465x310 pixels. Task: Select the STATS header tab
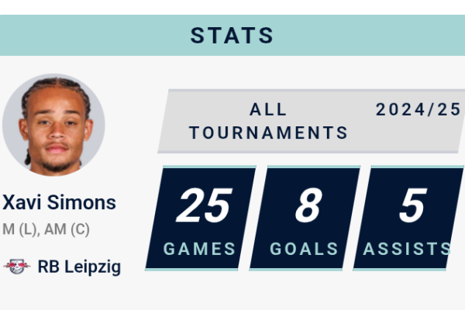232,36
